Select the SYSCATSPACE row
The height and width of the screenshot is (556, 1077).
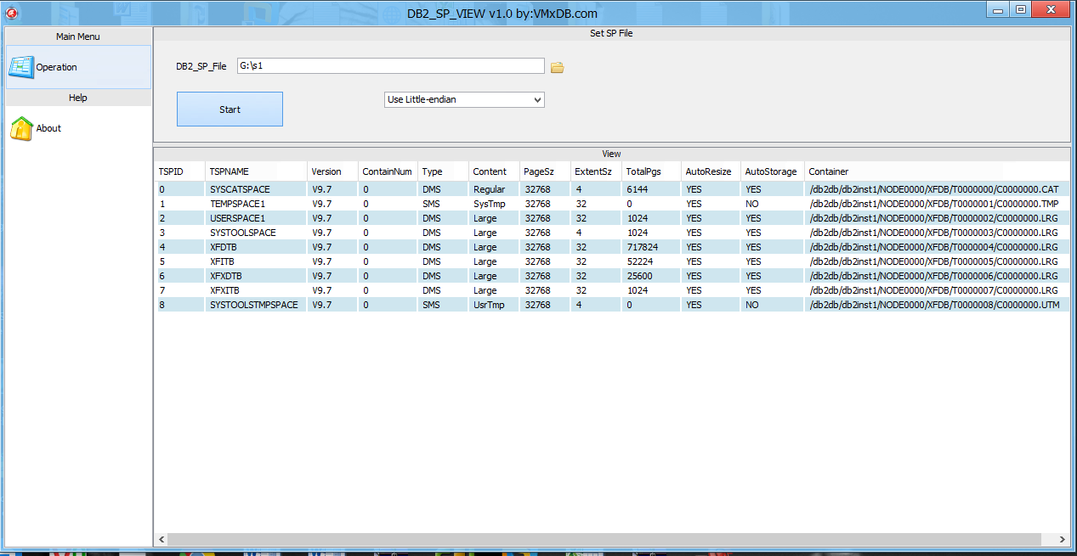(240, 189)
